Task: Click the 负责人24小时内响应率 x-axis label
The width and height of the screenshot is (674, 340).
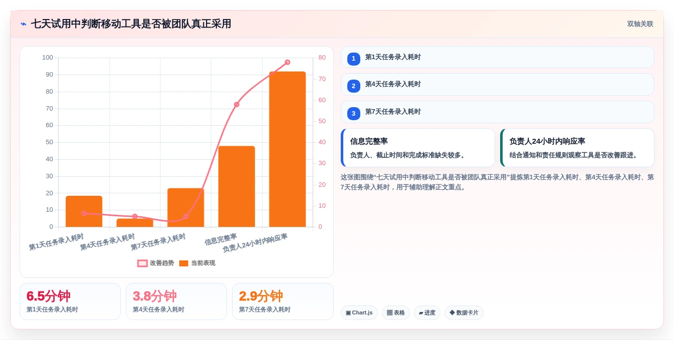Action: 255,243
